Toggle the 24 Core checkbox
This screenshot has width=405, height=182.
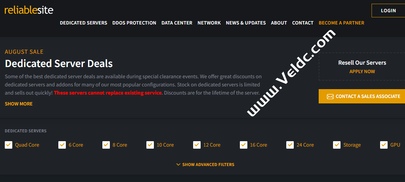[x=290, y=145]
